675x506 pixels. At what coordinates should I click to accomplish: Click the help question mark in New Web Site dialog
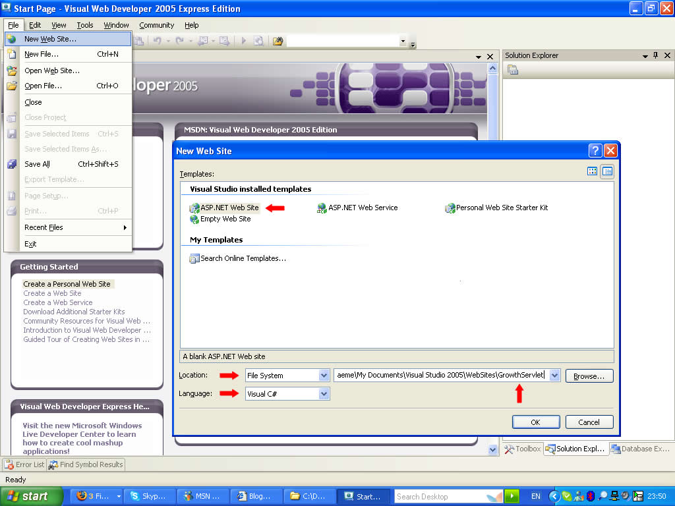[x=595, y=151]
